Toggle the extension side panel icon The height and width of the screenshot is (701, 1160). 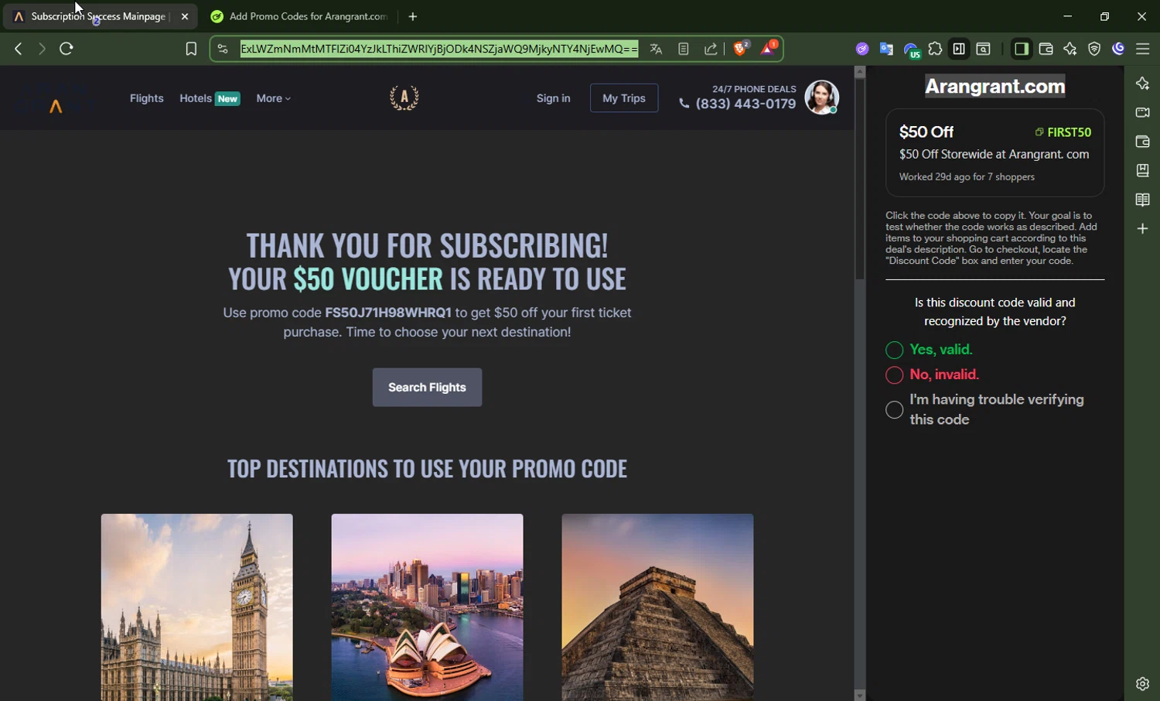pos(959,49)
